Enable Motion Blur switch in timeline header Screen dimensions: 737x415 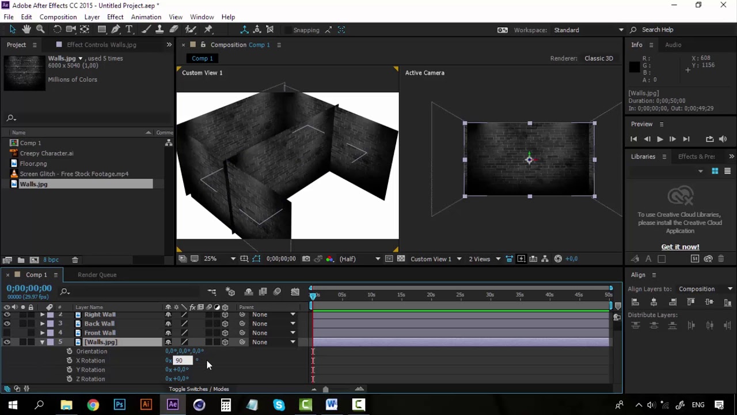277,292
